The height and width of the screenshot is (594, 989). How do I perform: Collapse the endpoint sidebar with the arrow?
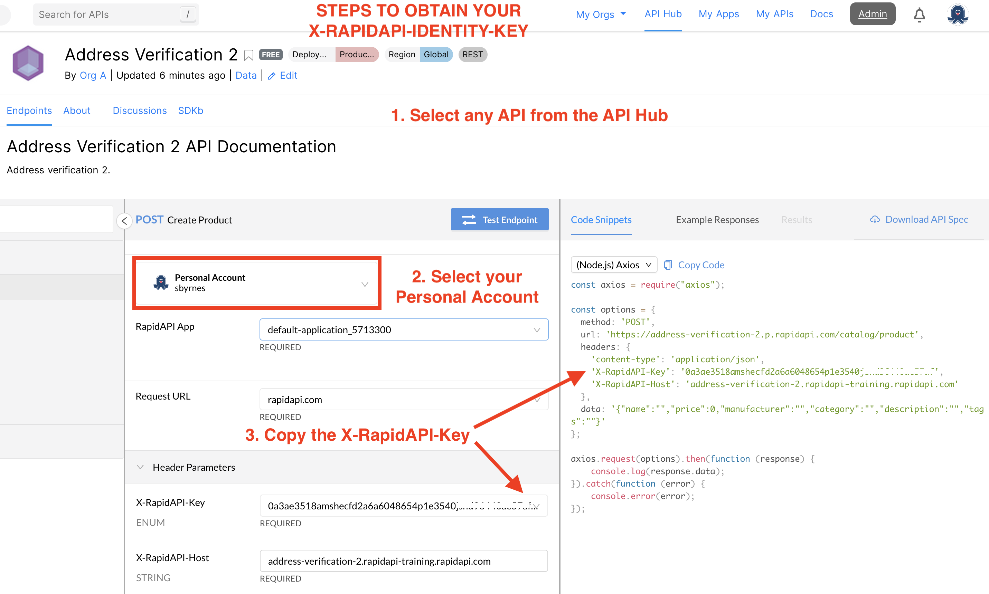124,221
